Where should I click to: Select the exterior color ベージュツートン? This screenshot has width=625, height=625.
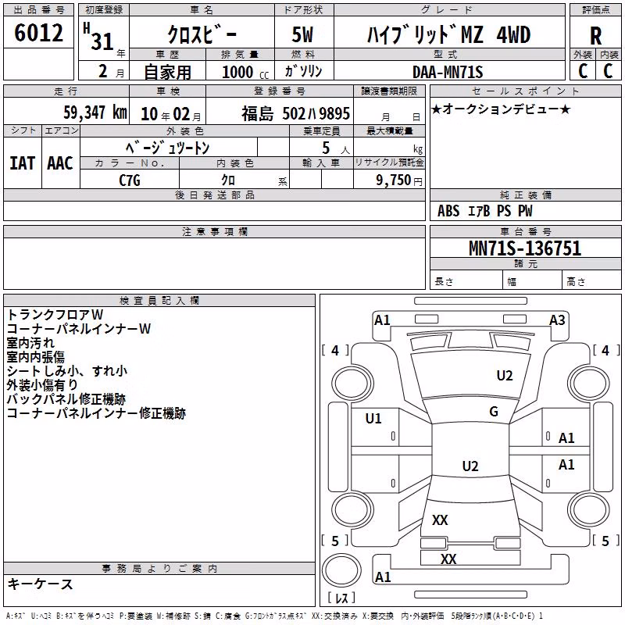click(167, 148)
